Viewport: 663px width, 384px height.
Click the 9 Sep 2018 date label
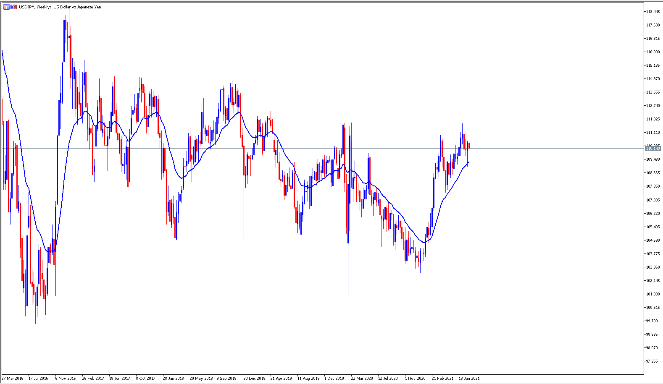[x=227, y=379]
